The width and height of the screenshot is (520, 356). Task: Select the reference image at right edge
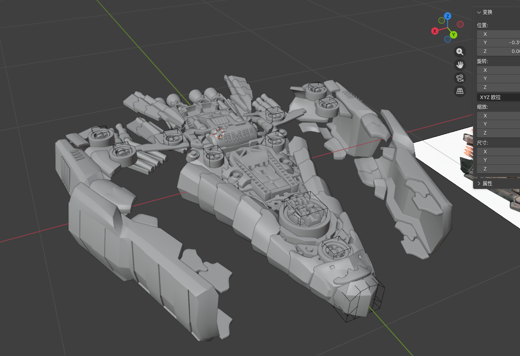point(487,175)
